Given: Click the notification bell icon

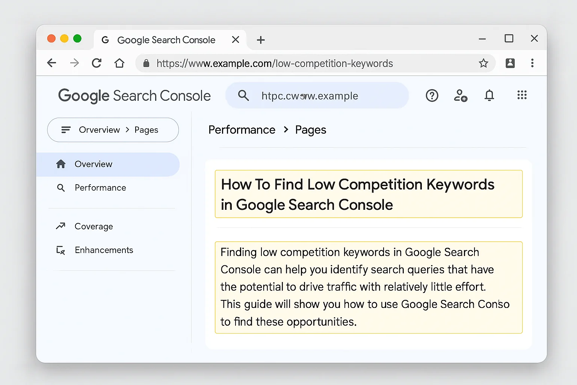Looking at the screenshot, I should [x=489, y=95].
